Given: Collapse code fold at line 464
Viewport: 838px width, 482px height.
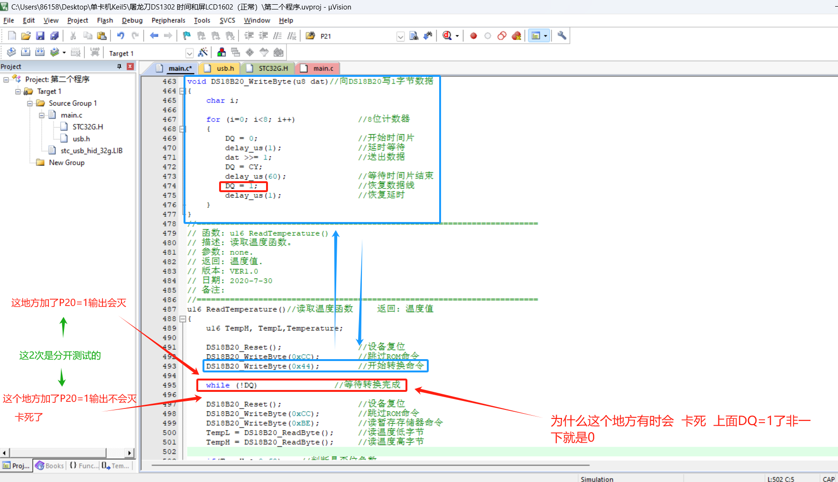Looking at the screenshot, I should pyautogui.click(x=183, y=91).
